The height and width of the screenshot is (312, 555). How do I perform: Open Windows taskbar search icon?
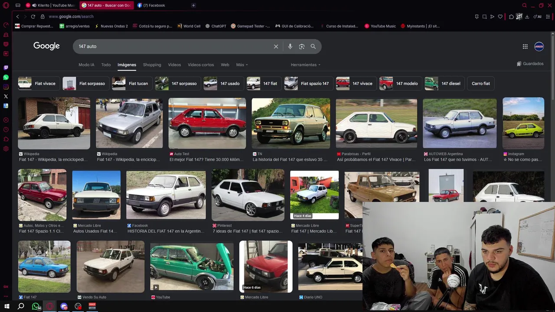(21, 306)
